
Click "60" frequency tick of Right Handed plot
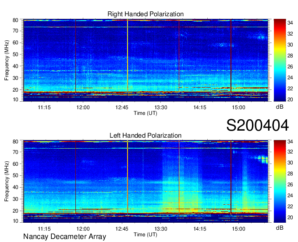coord(15,43)
